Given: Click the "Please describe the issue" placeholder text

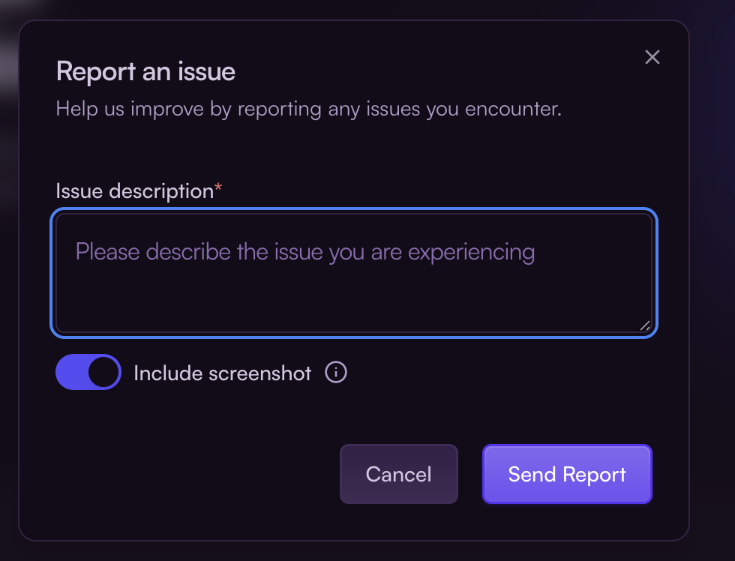Looking at the screenshot, I should 304,252.
